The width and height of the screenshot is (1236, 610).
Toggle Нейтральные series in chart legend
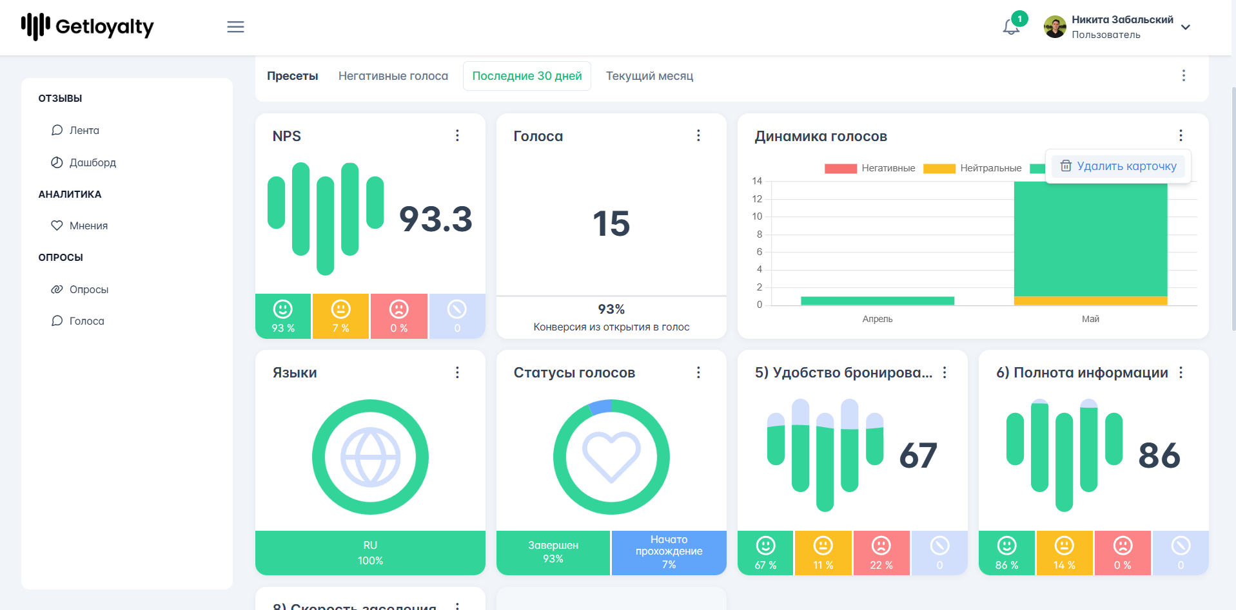972,168
